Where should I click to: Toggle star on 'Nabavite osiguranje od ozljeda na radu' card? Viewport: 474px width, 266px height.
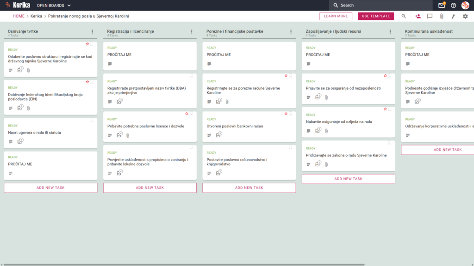pyautogui.click(x=385, y=109)
